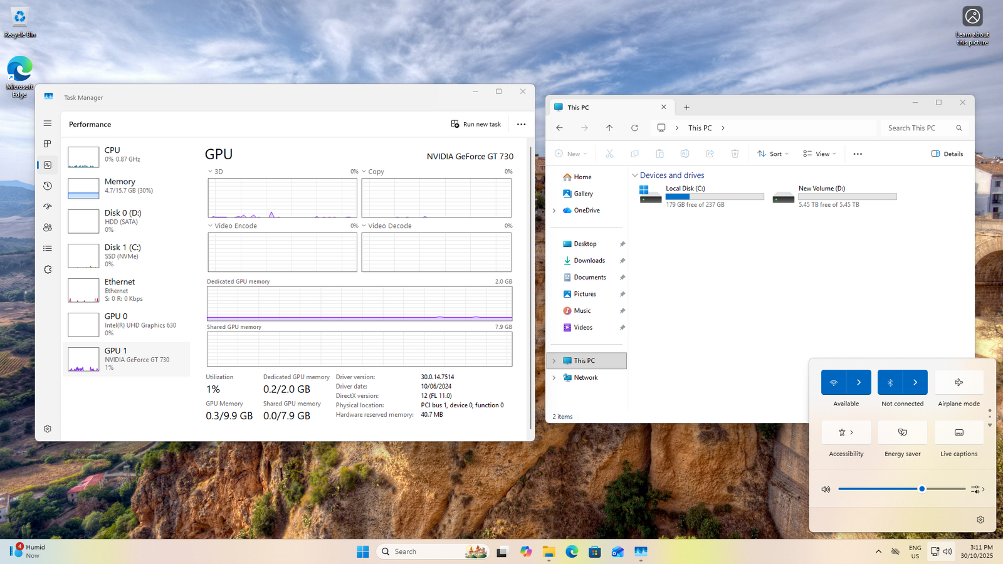Open the Details pane button
The width and height of the screenshot is (1003, 564).
click(947, 154)
